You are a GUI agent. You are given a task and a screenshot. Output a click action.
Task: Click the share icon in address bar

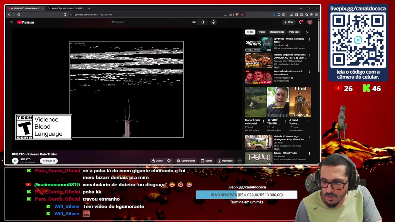(x=231, y=14)
